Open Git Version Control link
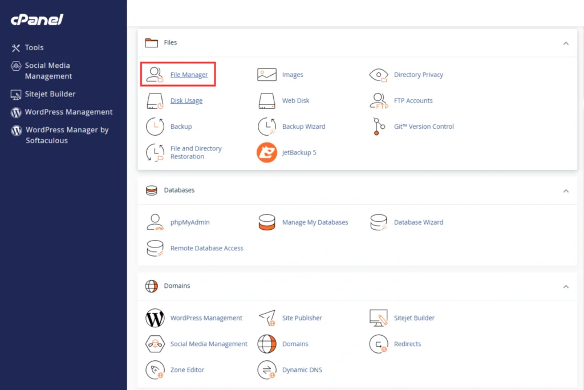The height and width of the screenshot is (390, 584). pyautogui.click(x=424, y=126)
